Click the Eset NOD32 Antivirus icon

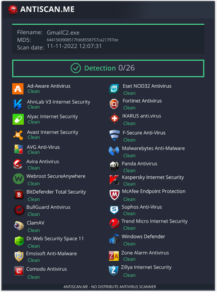pyautogui.click(x=114, y=89)
